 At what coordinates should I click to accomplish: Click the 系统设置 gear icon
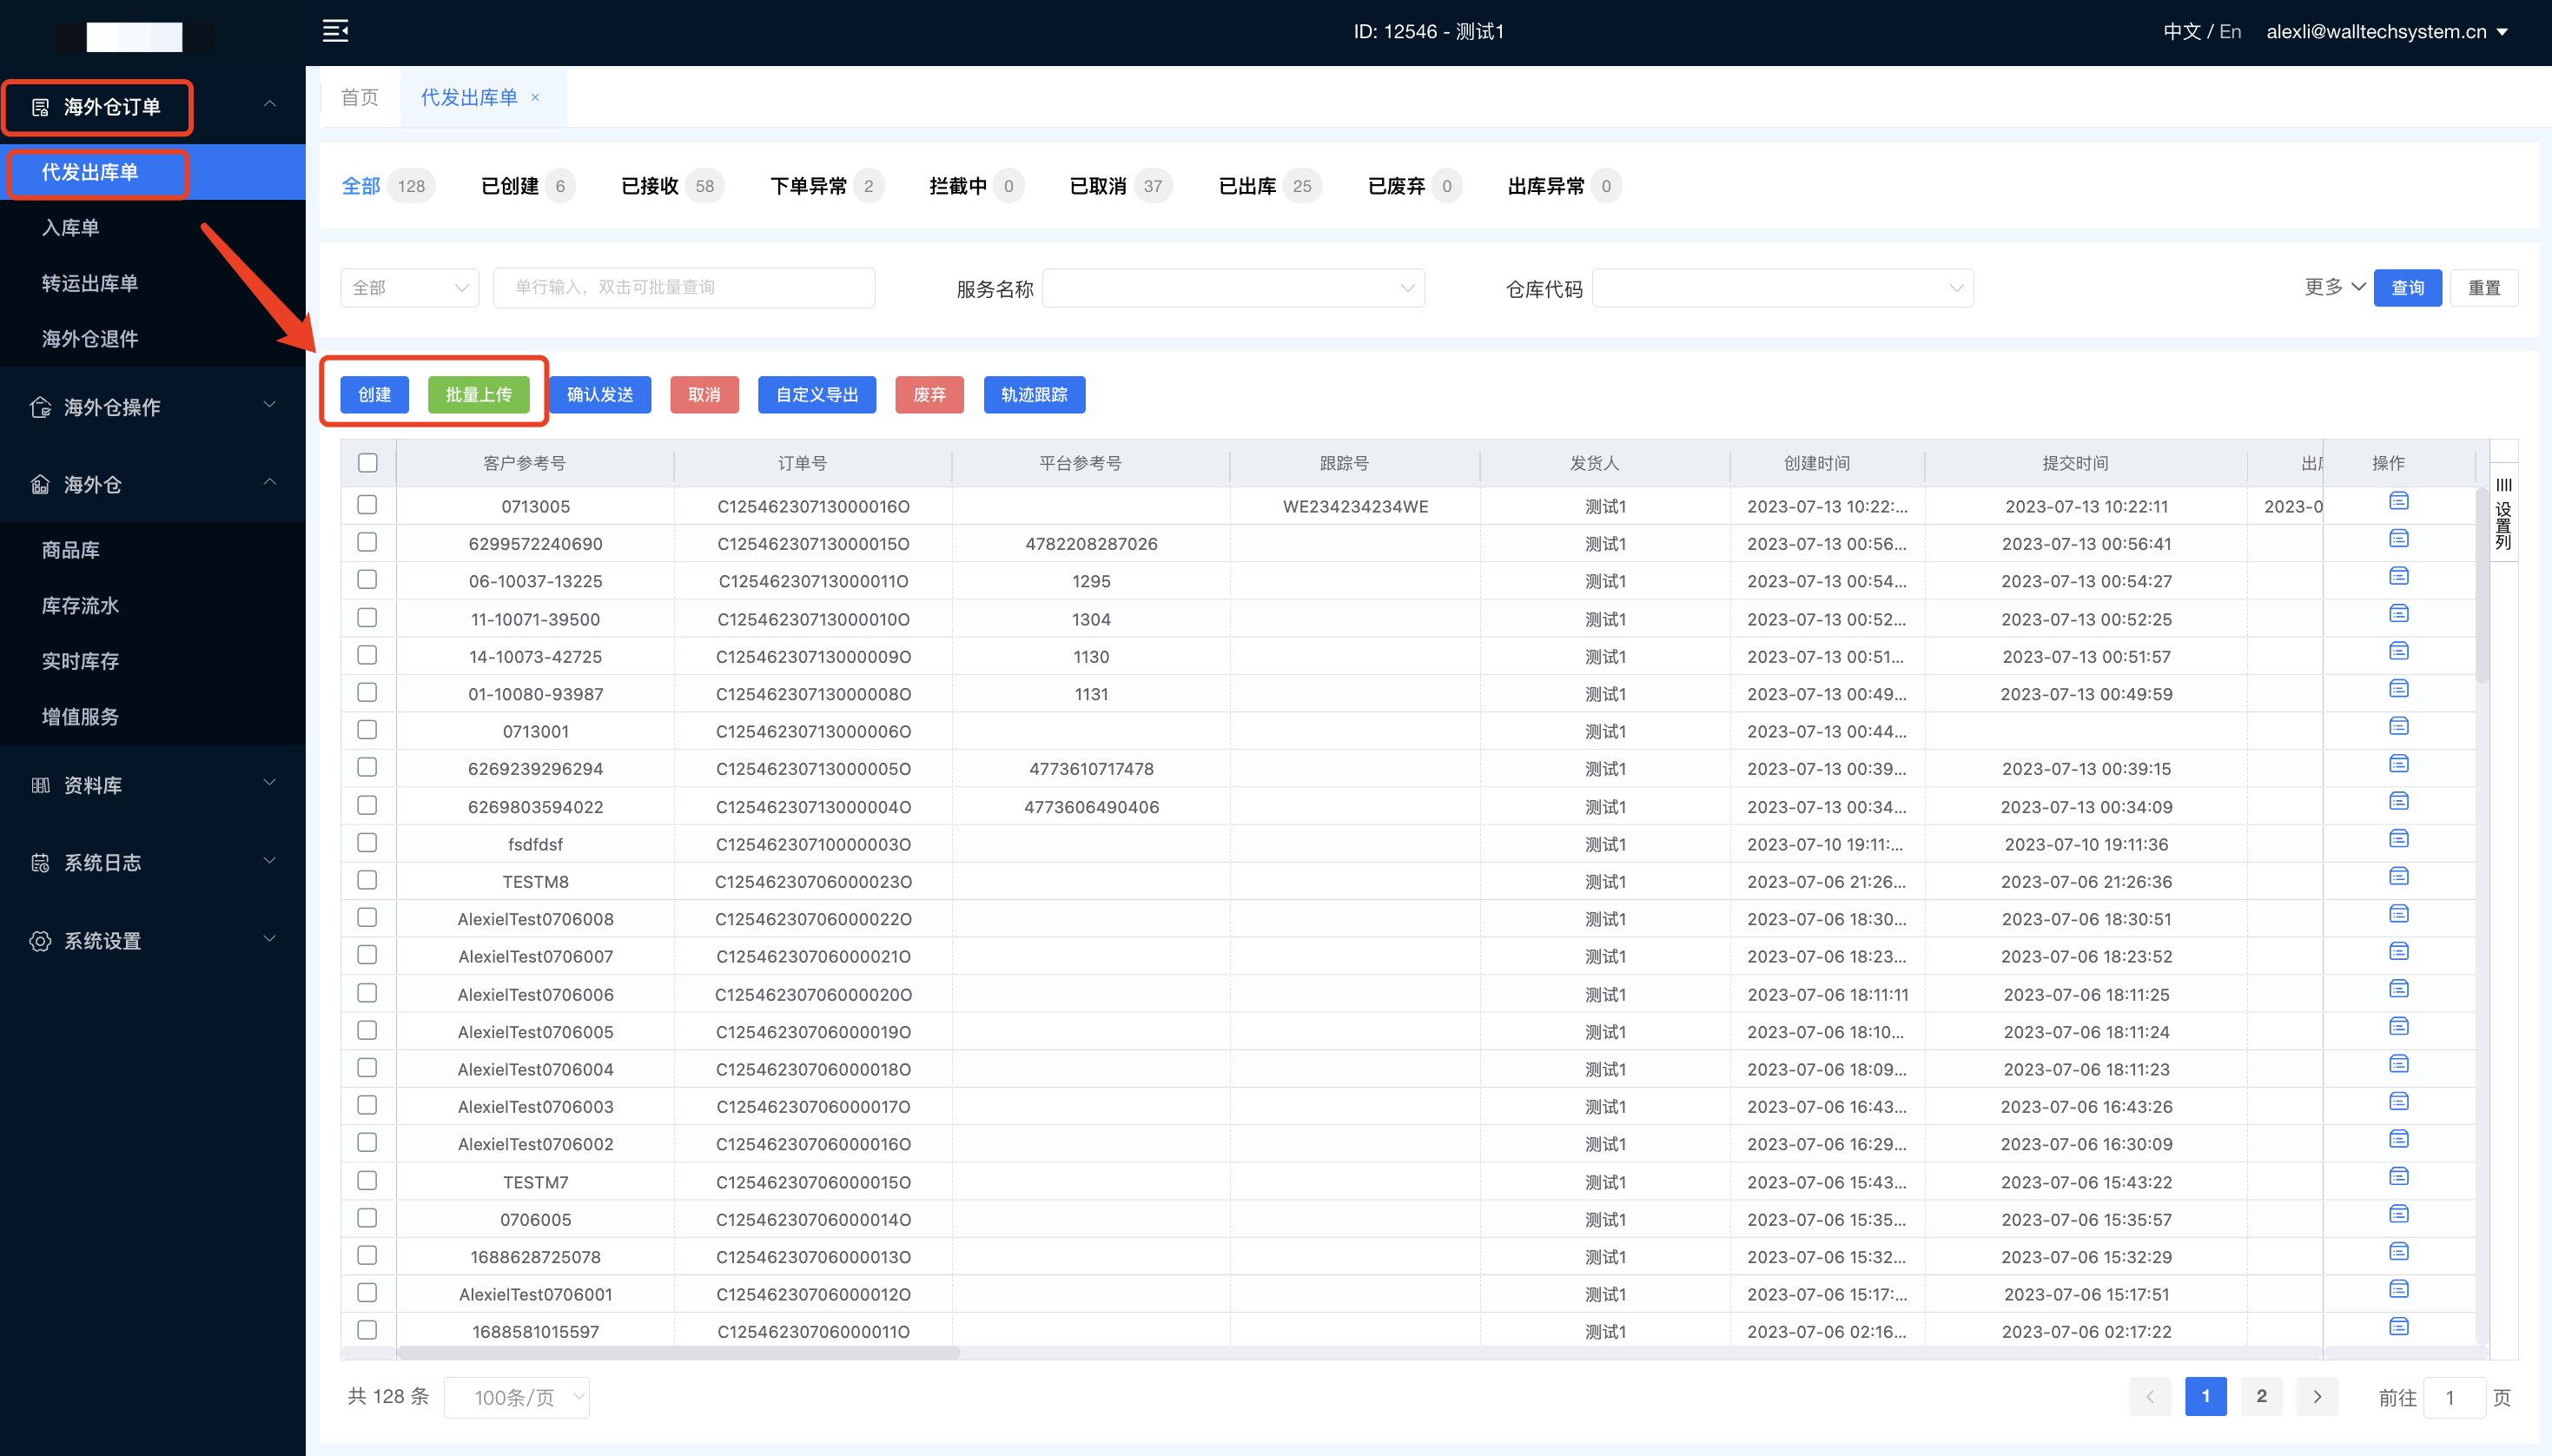click(x=40, y=941)
